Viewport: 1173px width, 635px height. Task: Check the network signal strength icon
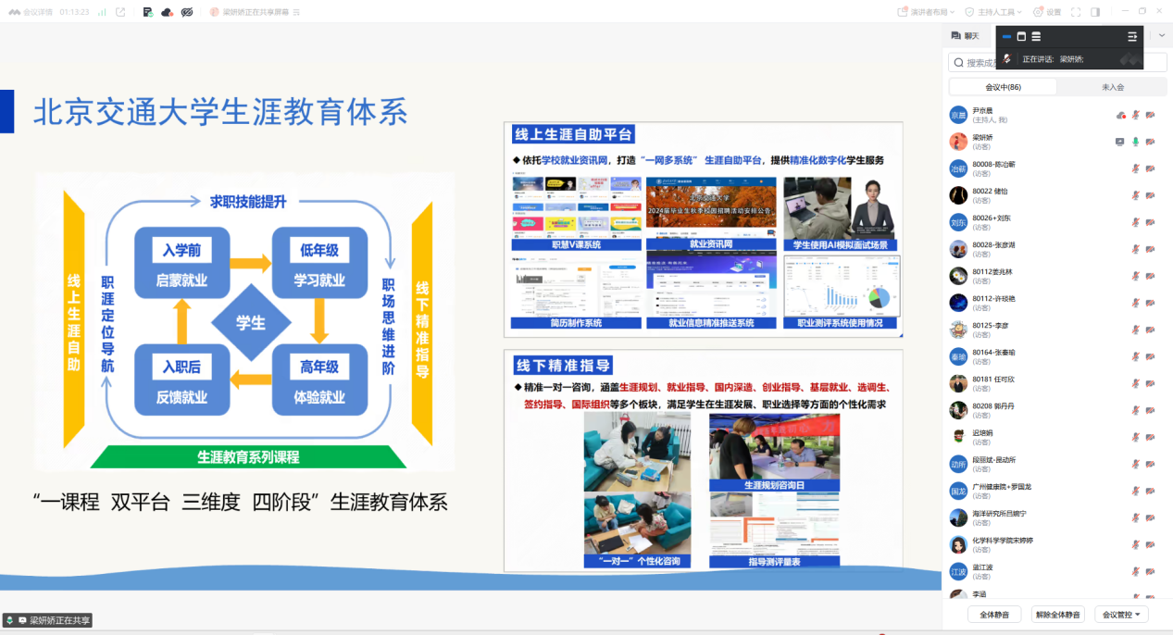pyautogui.click(x=101, y=12)
